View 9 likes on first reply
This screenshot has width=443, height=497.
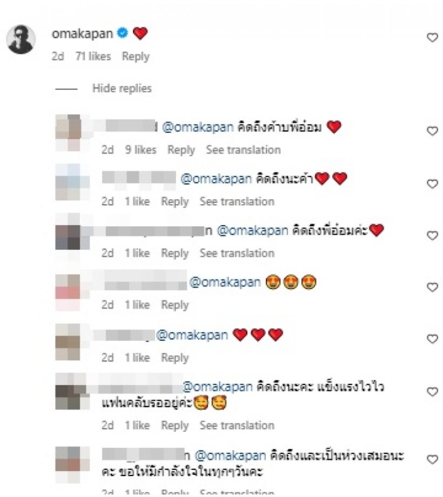[x=141, y=149]
